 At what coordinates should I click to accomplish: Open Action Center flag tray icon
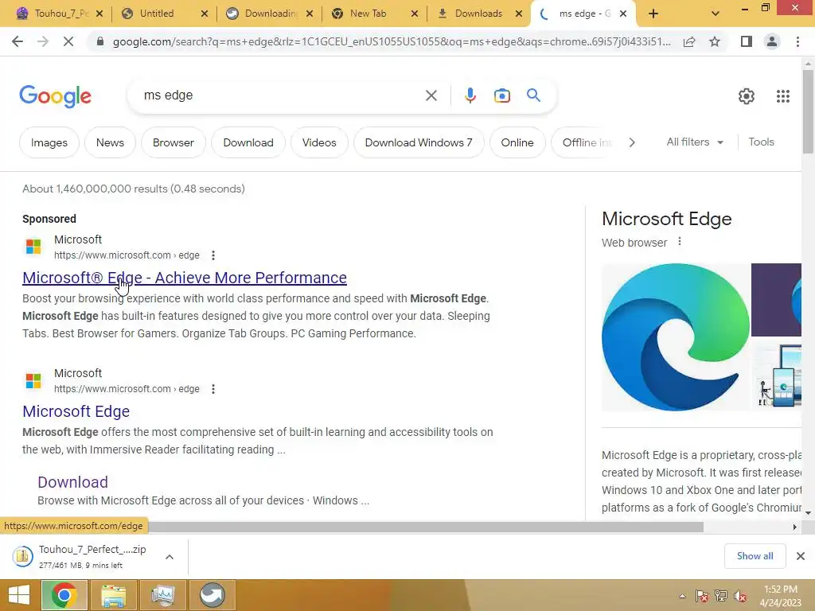coord(702,597)
